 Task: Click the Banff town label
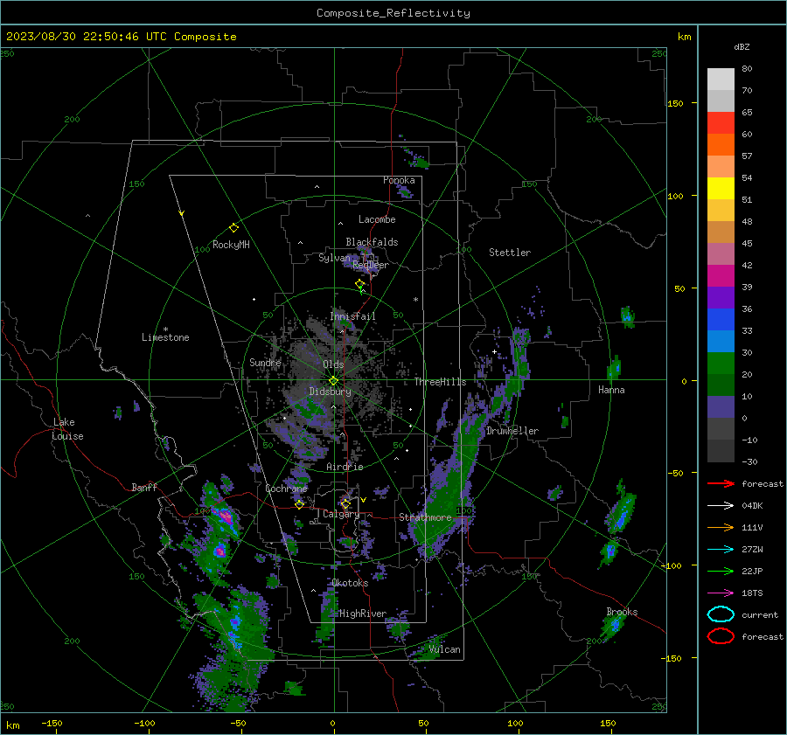click(144, 487)
